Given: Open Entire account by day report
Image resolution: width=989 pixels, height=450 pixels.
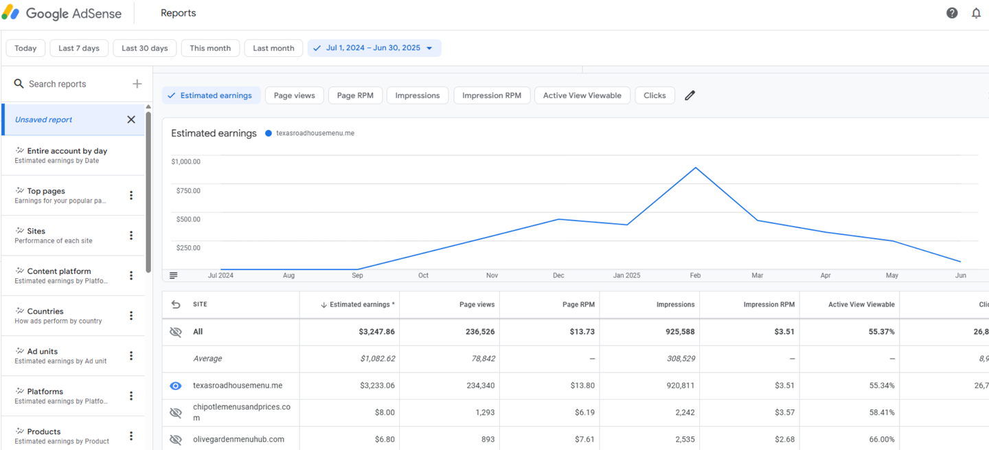Looking at the screenshot, I should 73,155.
